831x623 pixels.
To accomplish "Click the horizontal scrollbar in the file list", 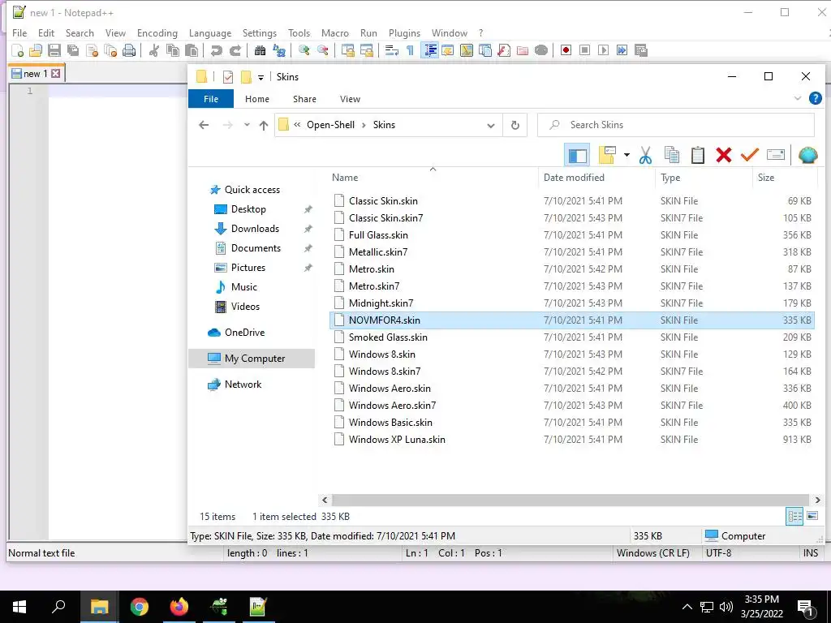I will [571, 500].
